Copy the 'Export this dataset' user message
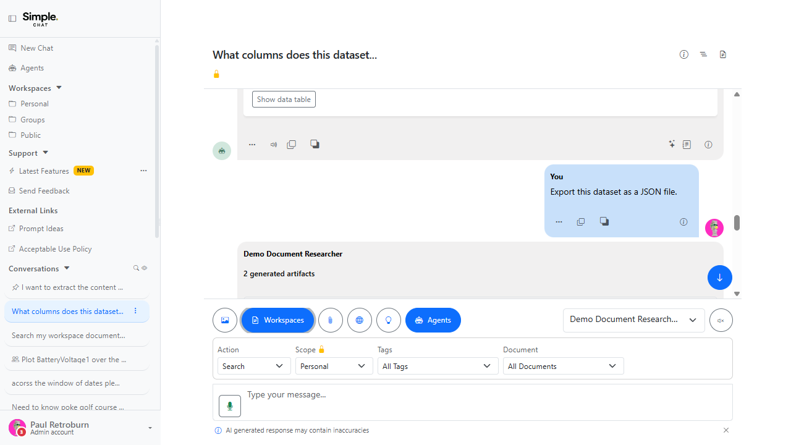 pos(581,222)
